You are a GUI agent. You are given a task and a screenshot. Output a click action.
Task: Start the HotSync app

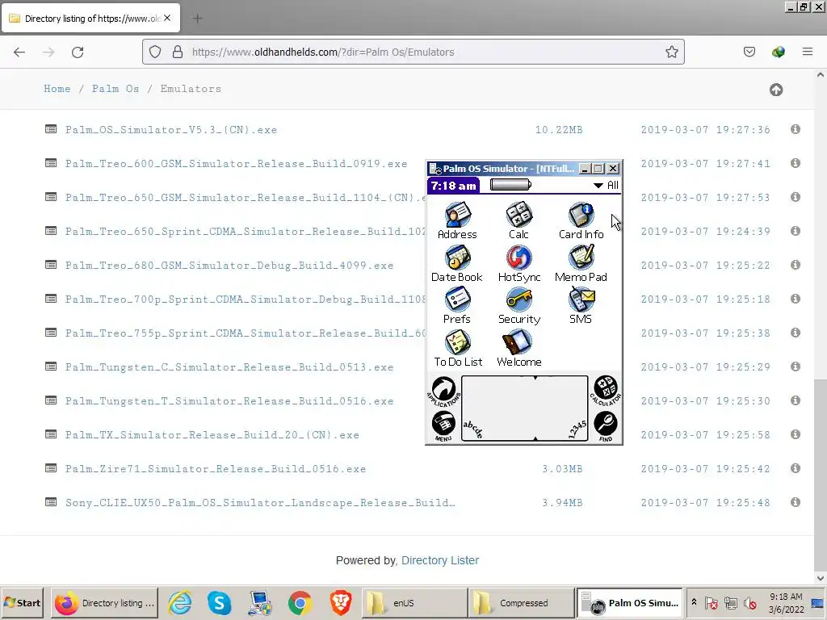click(519, 264)
